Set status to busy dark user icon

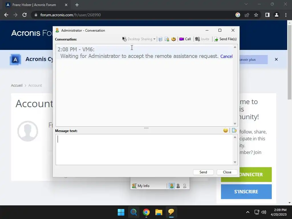click(178, 186)
